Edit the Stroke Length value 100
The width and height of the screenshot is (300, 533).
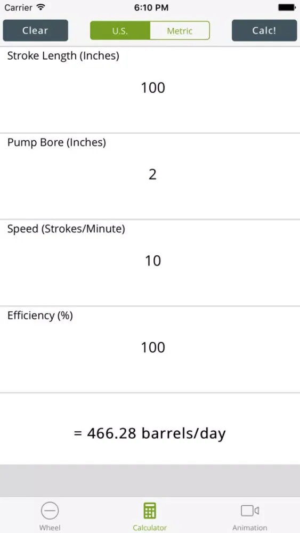(153, 88)
